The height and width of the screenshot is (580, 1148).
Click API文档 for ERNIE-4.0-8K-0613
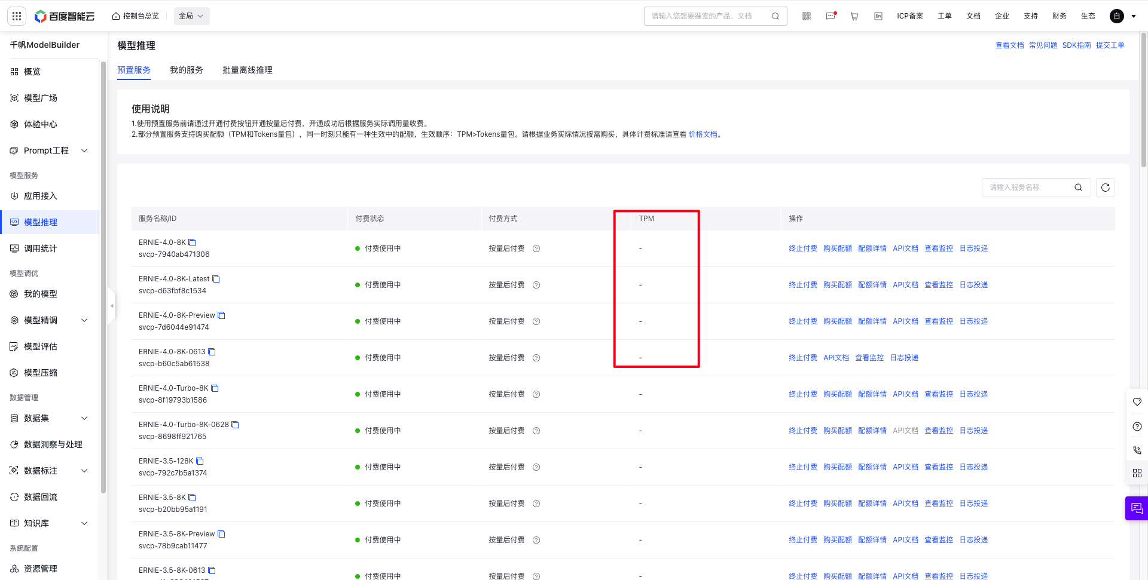coord(836,358)
